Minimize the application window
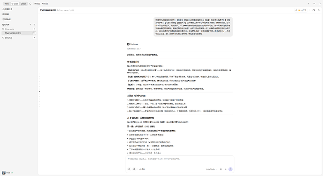Image resolution: width=323 pixels, height=176 pixels. [308, 3]
